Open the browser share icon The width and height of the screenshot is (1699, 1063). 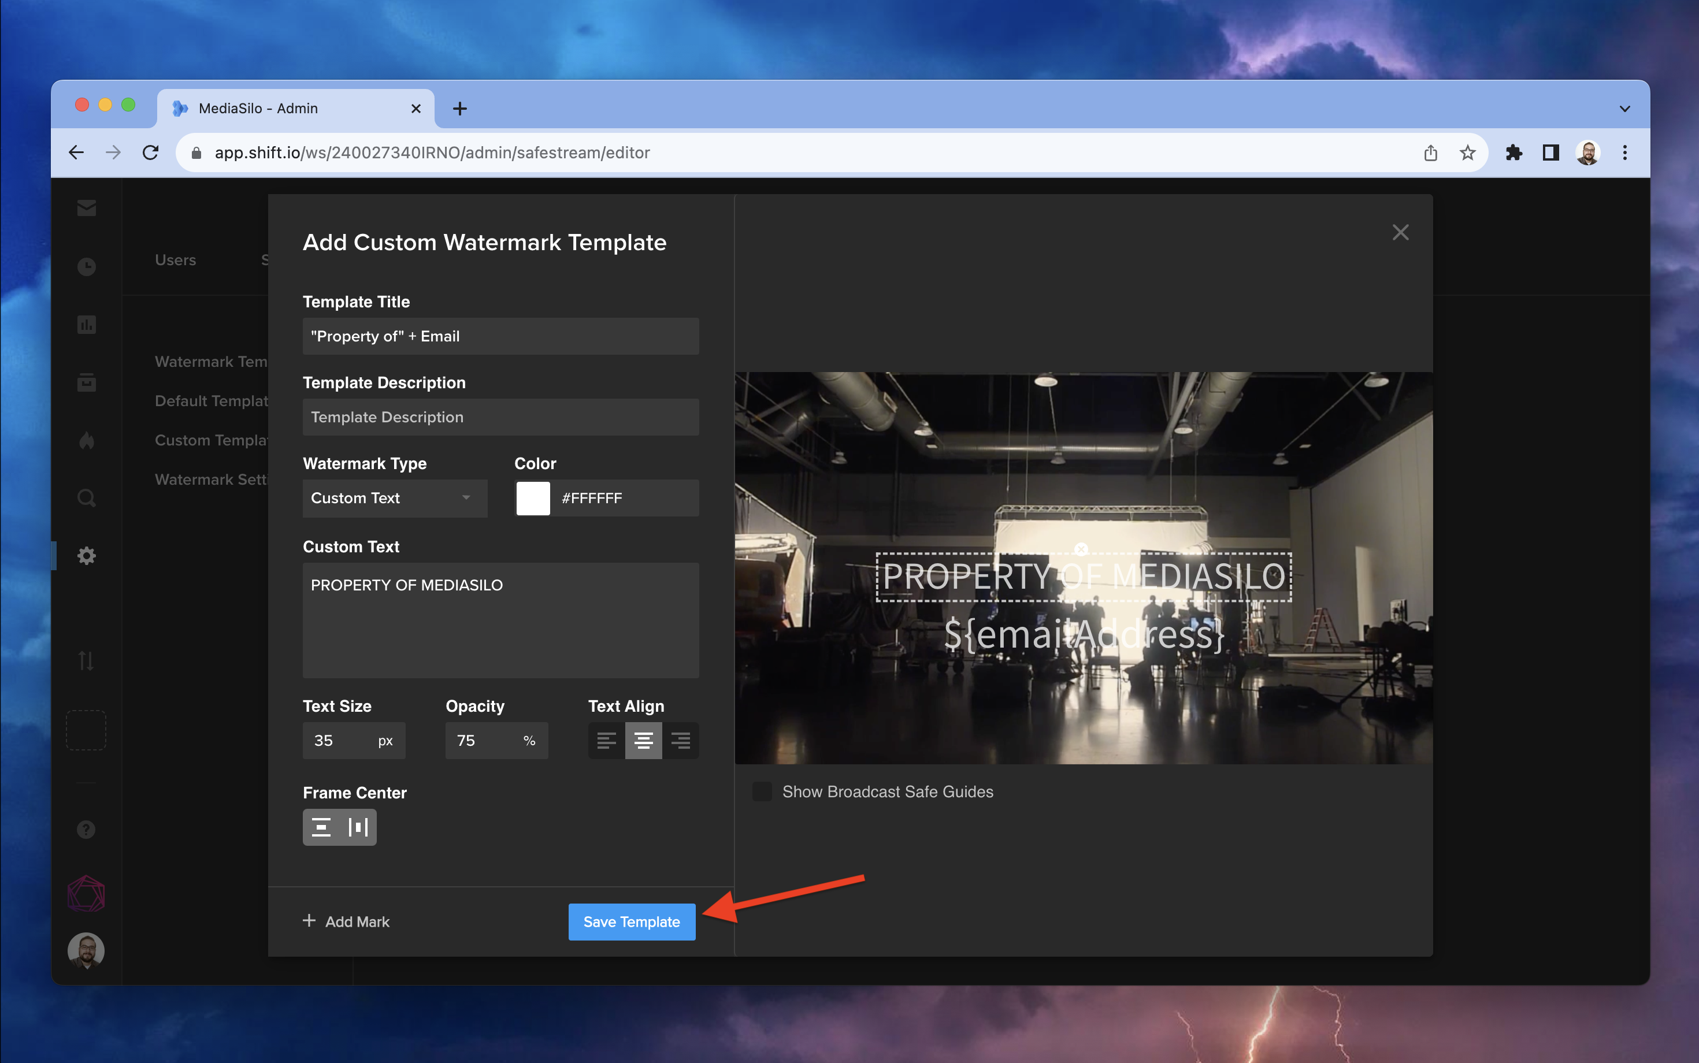tap(1430, 153)
